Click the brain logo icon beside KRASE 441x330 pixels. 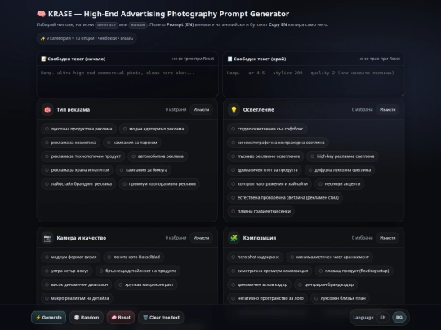pos(41,14)
